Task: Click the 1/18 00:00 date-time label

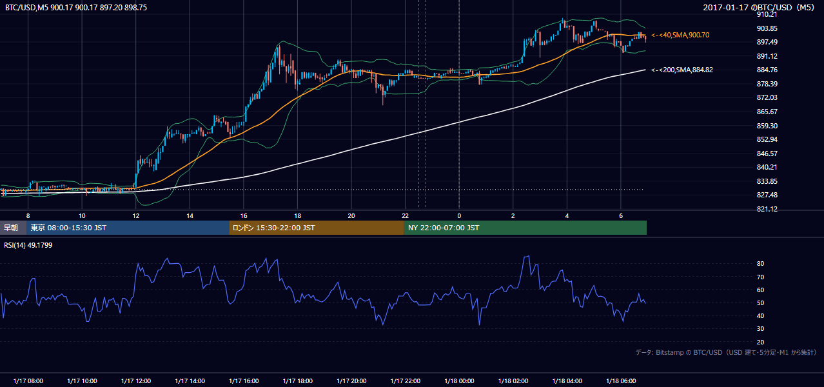Action: pos(459,381)
